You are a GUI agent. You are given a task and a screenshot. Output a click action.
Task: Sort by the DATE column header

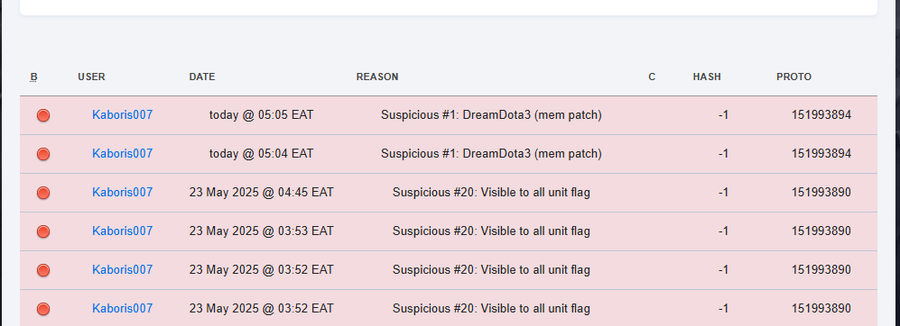pos(202,77)
